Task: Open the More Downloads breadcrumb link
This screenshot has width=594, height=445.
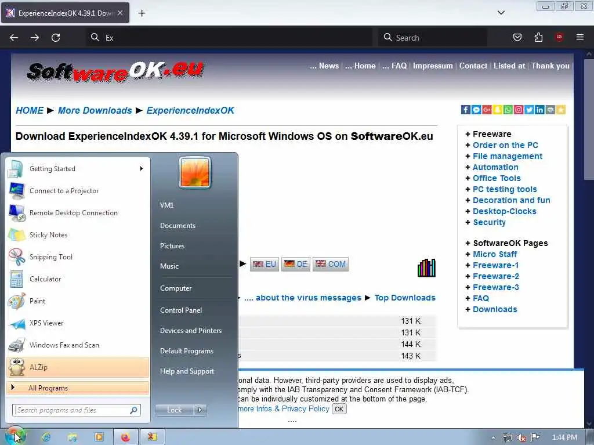Action: pyautogui.click(x=95, y=110)
